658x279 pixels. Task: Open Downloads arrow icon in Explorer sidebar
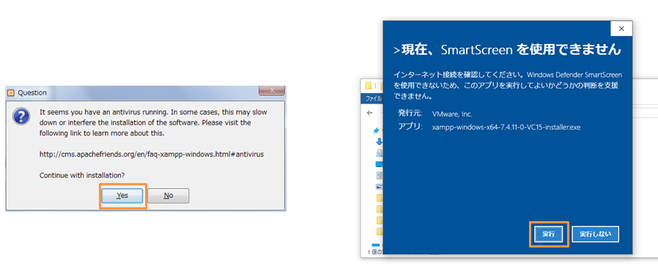[380, 142]
